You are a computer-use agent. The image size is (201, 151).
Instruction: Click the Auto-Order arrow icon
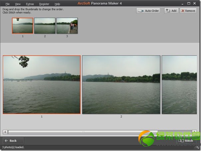(141, 11)
